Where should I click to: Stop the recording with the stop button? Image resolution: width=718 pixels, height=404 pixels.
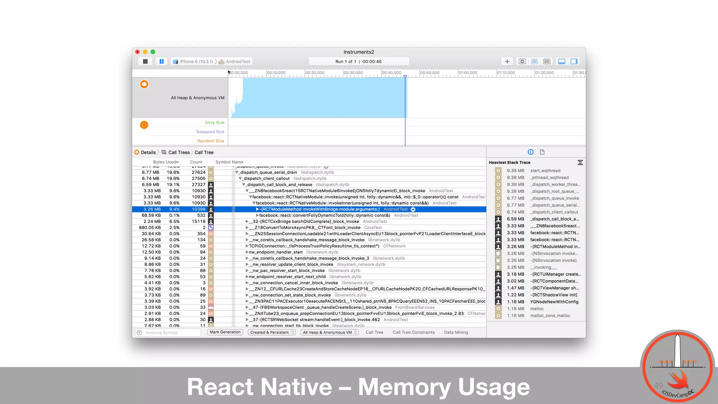[145, 61]
